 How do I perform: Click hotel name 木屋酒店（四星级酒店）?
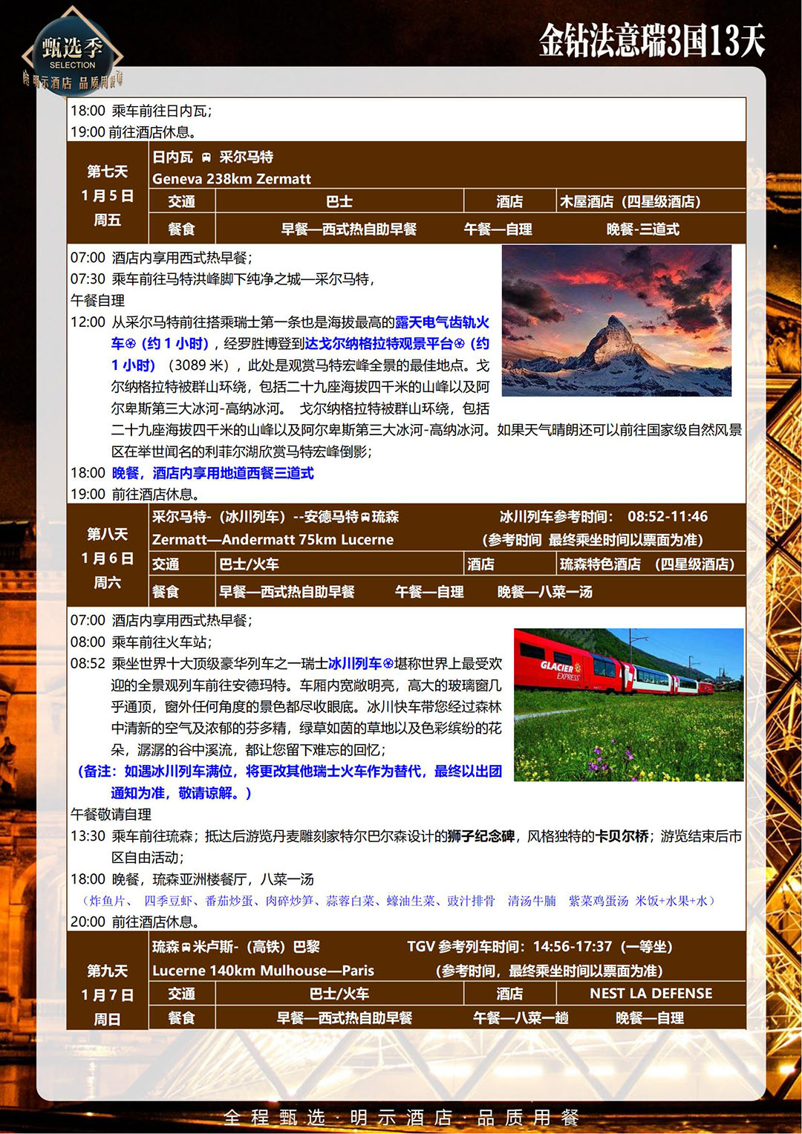630,201
